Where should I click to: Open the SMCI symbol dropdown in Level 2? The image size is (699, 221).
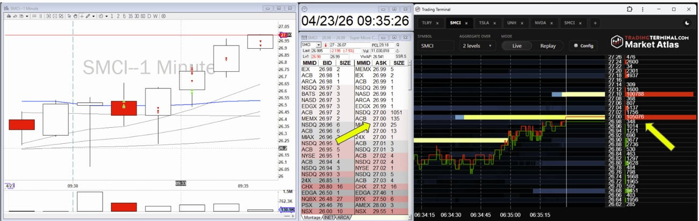(x=319, y=45)
